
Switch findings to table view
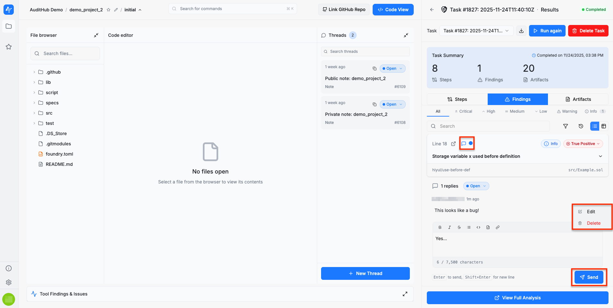(604, 126)
